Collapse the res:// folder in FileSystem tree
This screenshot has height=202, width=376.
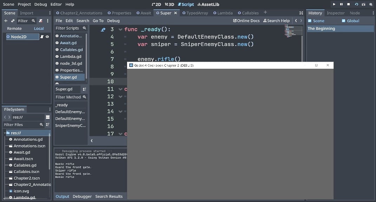(5, 133)
